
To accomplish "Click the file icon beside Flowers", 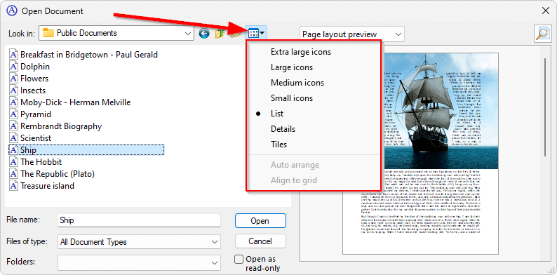I will coord(13,79).
